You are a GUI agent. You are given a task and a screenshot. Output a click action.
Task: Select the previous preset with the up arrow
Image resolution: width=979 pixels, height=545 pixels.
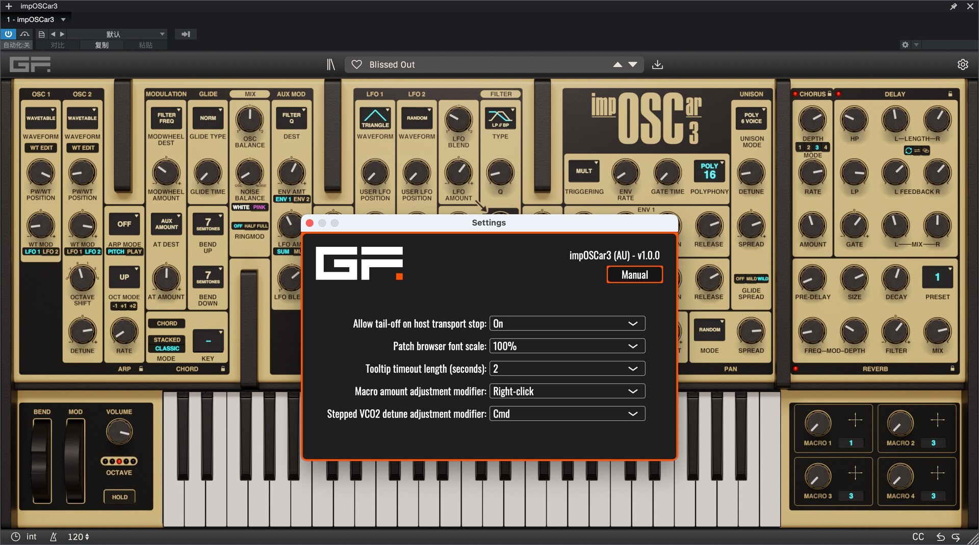click(617, 65)
